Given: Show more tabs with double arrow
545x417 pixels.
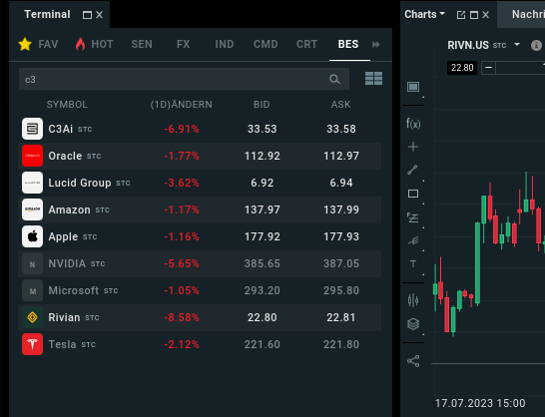Looking at the screenshot, I should point(375,45).
